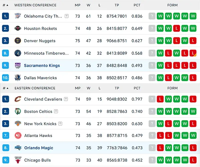Click the last green W box for Atlanta Hawks
This screenshot has height=167, width=200.
[x=193, y=136]
